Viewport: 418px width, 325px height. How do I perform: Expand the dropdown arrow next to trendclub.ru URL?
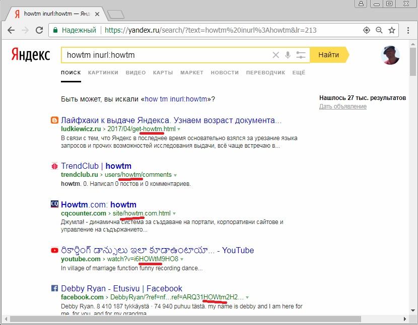175,175
